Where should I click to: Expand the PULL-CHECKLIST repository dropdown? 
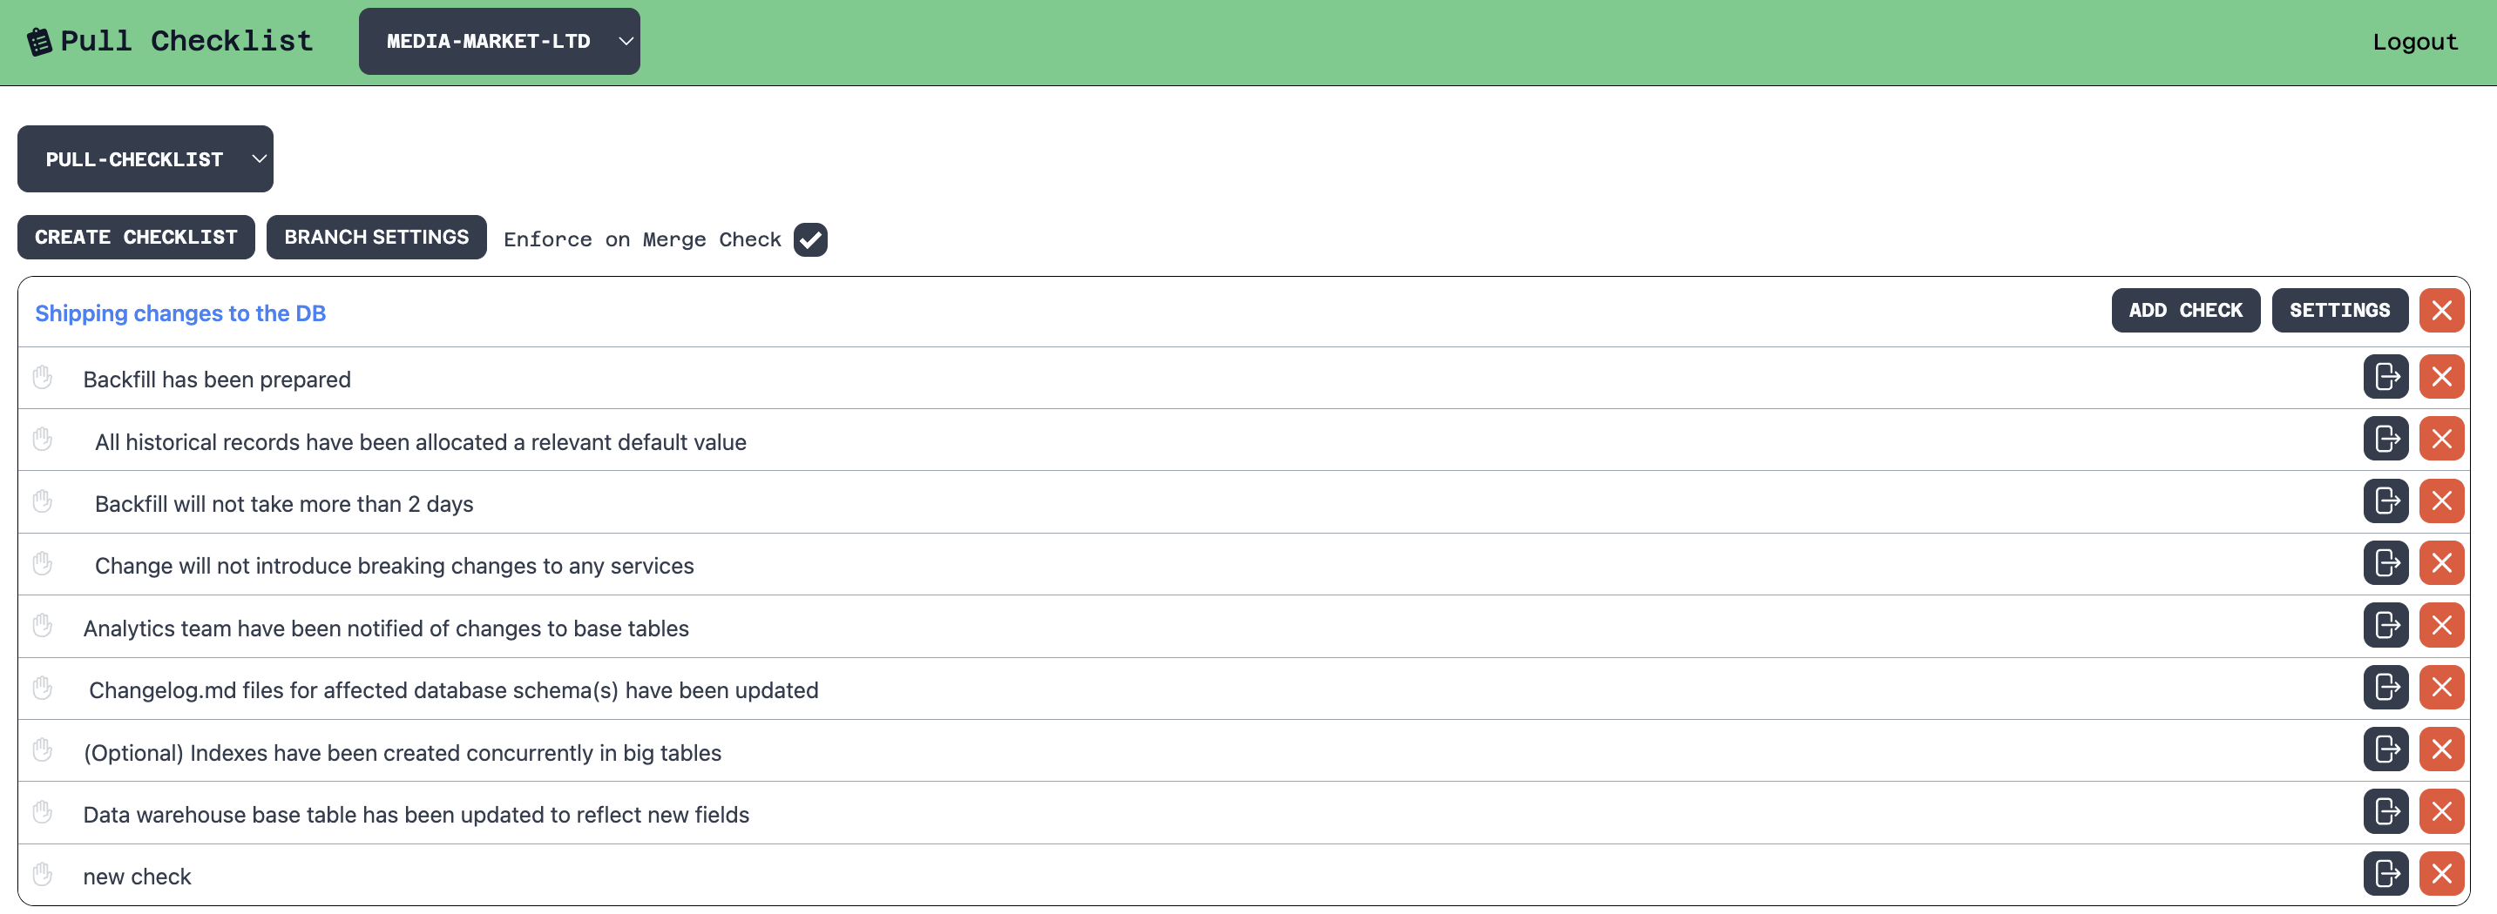pos(145,158)
